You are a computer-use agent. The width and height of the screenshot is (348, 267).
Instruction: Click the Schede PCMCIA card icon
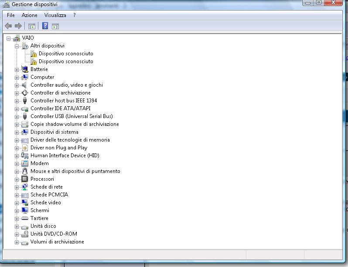pyautogui.click(x=25, y=196)
